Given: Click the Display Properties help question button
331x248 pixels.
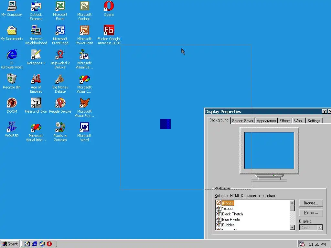Looking at the screenshot, I should pyautogui.click(x=325, y=111).
